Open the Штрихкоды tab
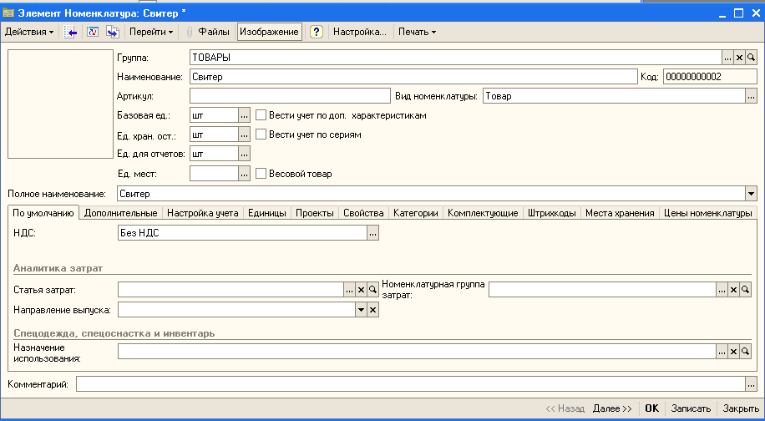 [552, 213]
